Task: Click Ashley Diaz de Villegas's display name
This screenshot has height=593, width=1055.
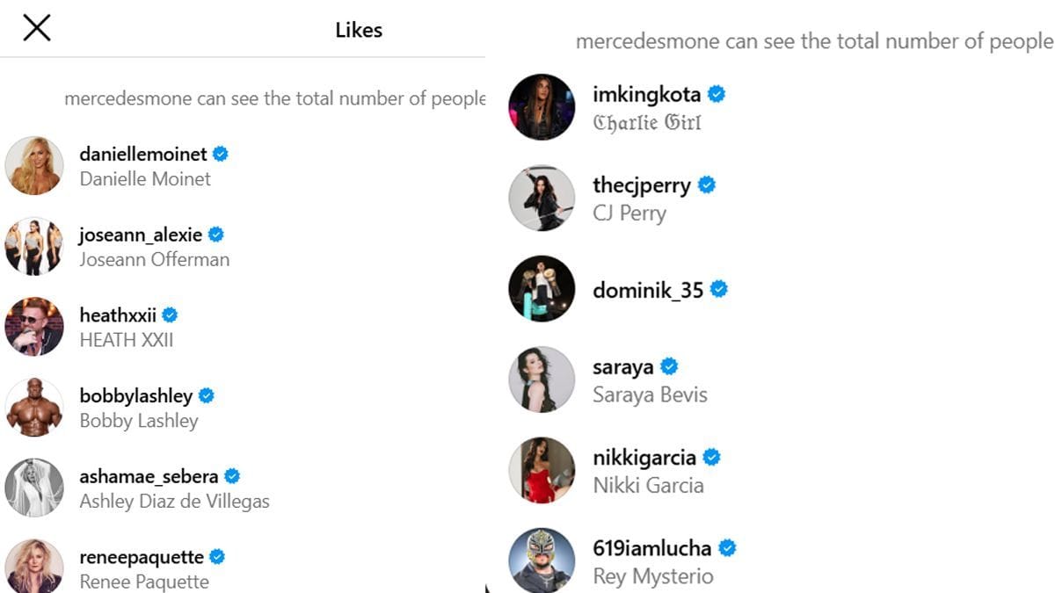Action: tap(154, 501)
